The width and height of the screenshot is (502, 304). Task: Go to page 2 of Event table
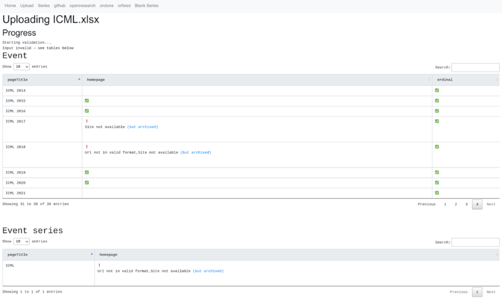(x=456, y=204)
